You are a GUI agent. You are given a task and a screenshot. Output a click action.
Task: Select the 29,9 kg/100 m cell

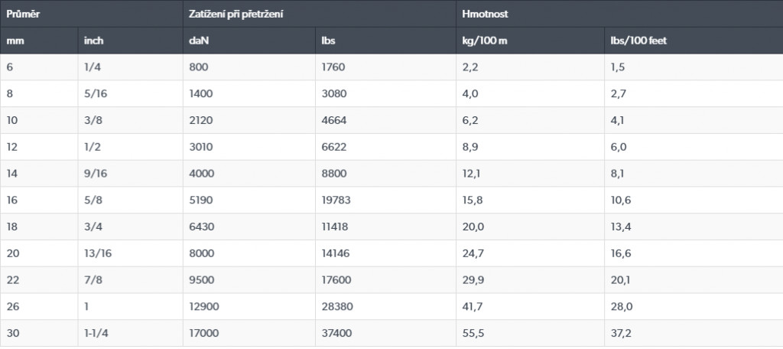(x=473, y=280)
